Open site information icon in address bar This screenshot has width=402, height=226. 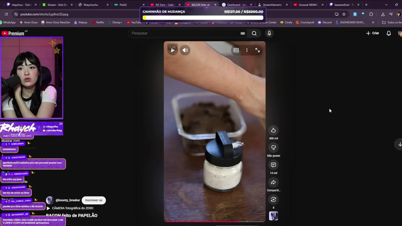coord(16,14)
